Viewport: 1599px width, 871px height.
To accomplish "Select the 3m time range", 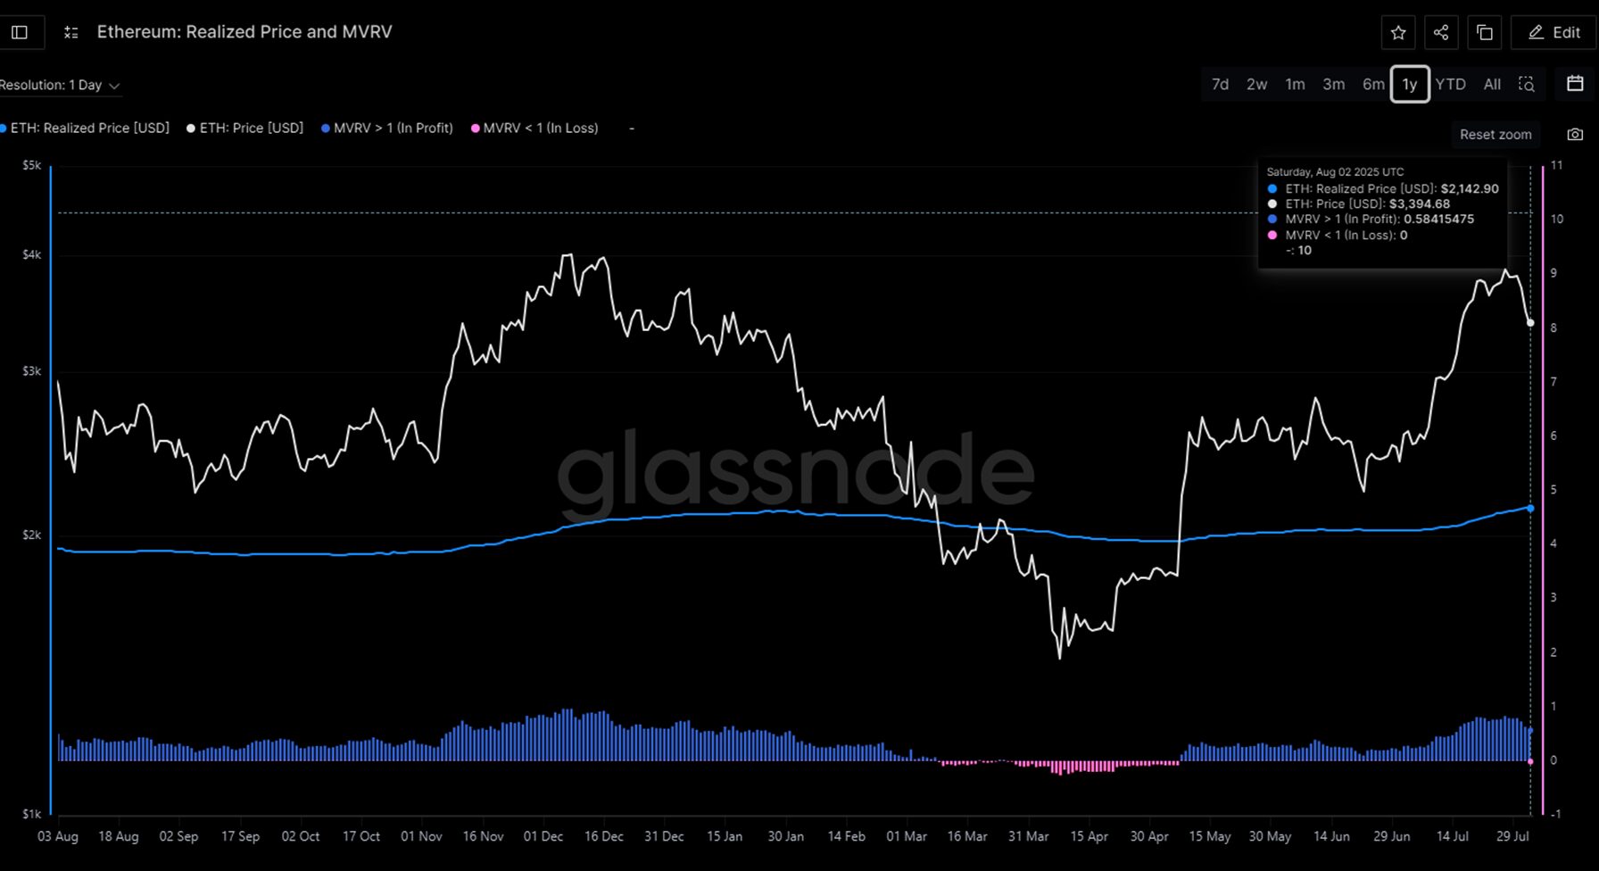I will [x=1333, y=84].
